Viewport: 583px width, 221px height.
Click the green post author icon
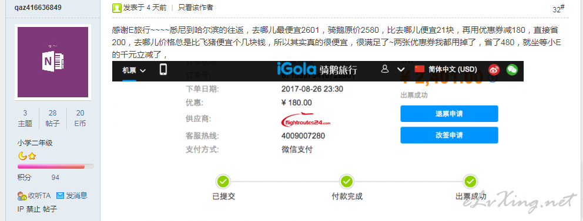[117, 8]
